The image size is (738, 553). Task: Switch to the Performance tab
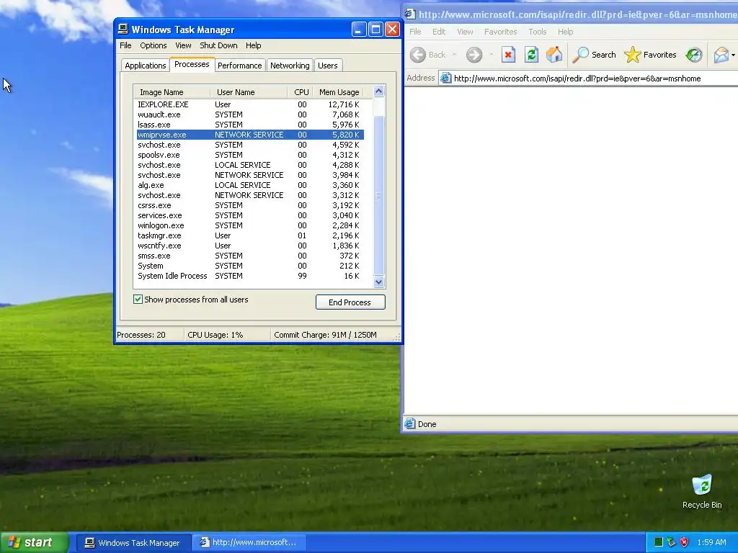(x=239, y=66)
